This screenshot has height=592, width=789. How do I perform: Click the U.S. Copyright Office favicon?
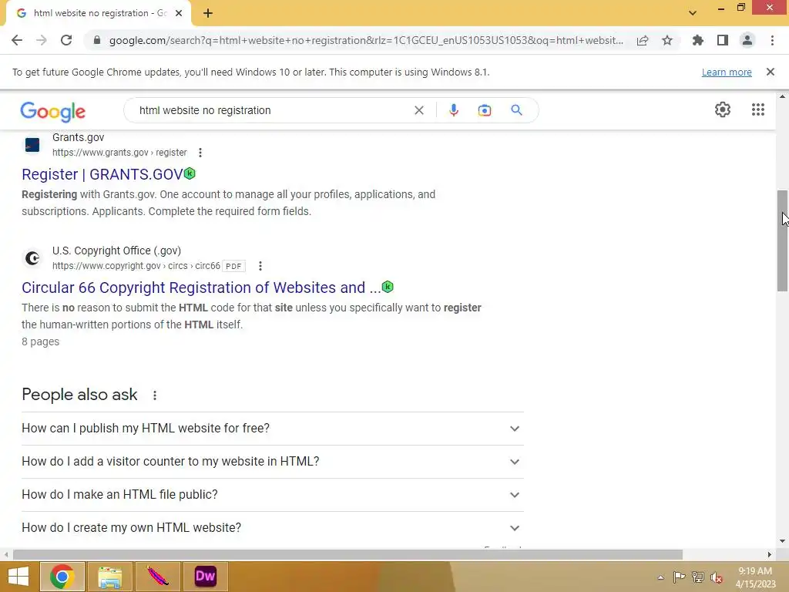(32, 258)
